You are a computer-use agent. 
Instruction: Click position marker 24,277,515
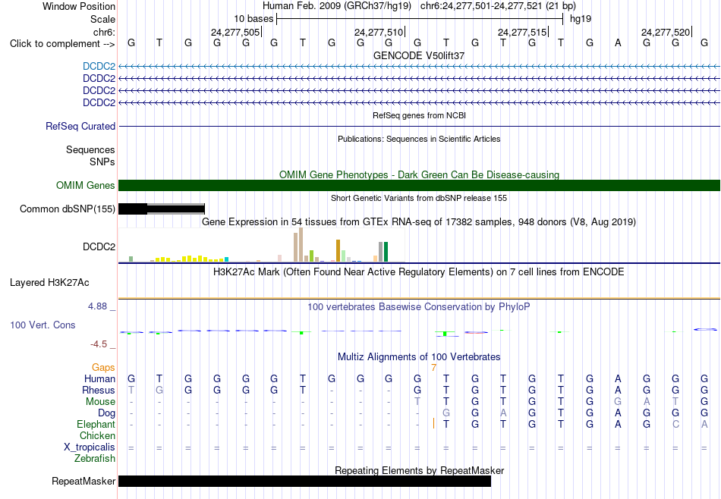click(x=523, y=32)
